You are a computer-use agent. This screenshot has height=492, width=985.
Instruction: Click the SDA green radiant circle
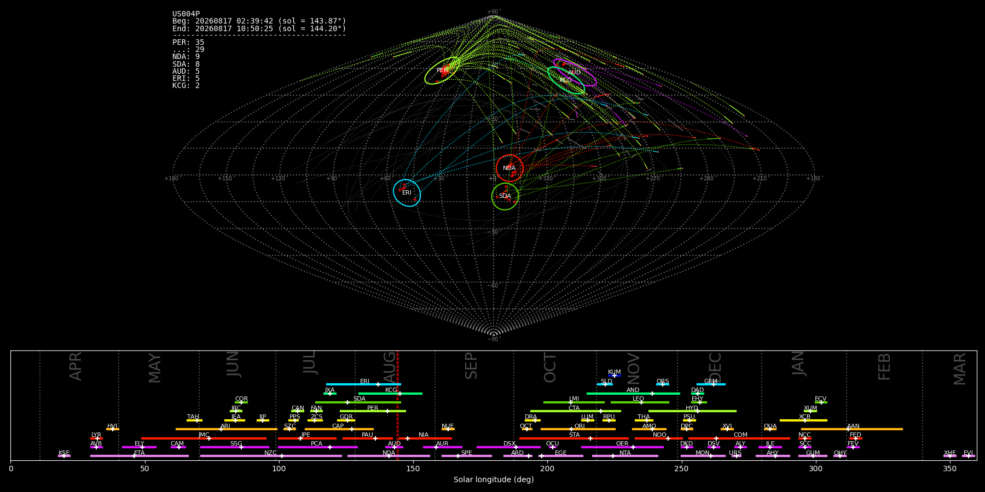pos(505,196)
